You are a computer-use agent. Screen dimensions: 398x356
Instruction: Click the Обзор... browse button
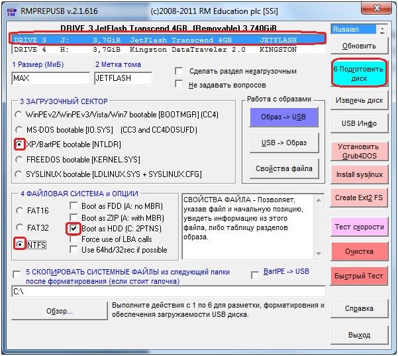pos(60,311)
